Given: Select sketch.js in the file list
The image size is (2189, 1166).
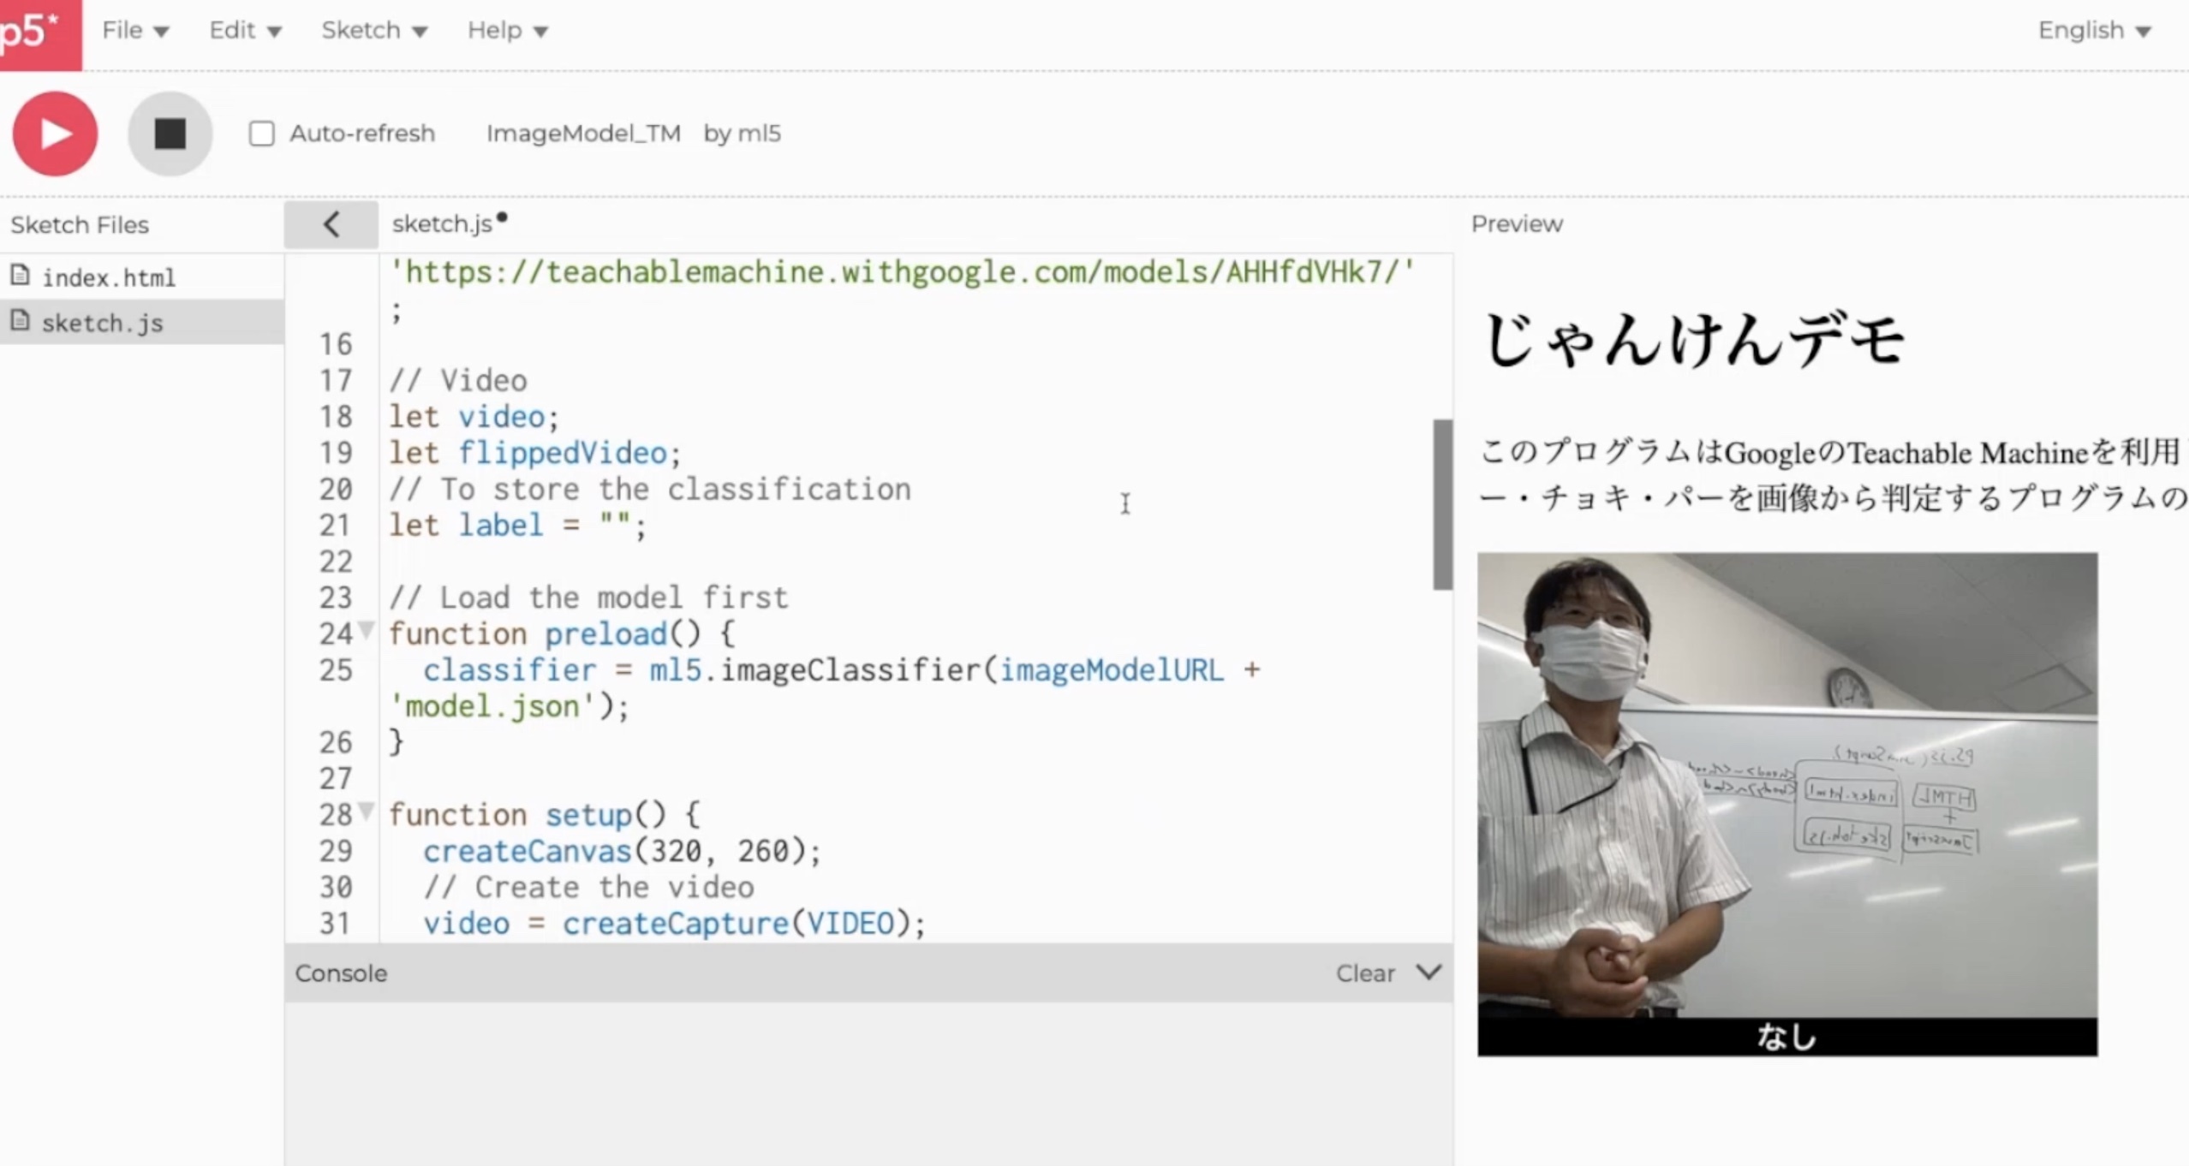Looking at the screenshot, I should pyautogui.click(x=102, y=323).
